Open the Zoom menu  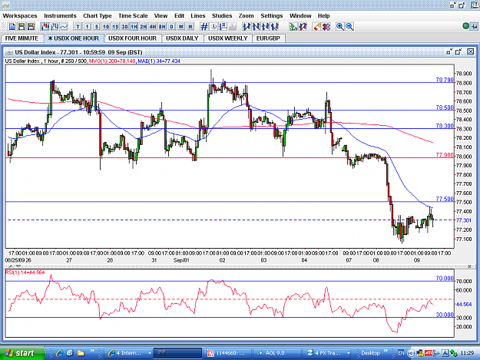point(246,15)
